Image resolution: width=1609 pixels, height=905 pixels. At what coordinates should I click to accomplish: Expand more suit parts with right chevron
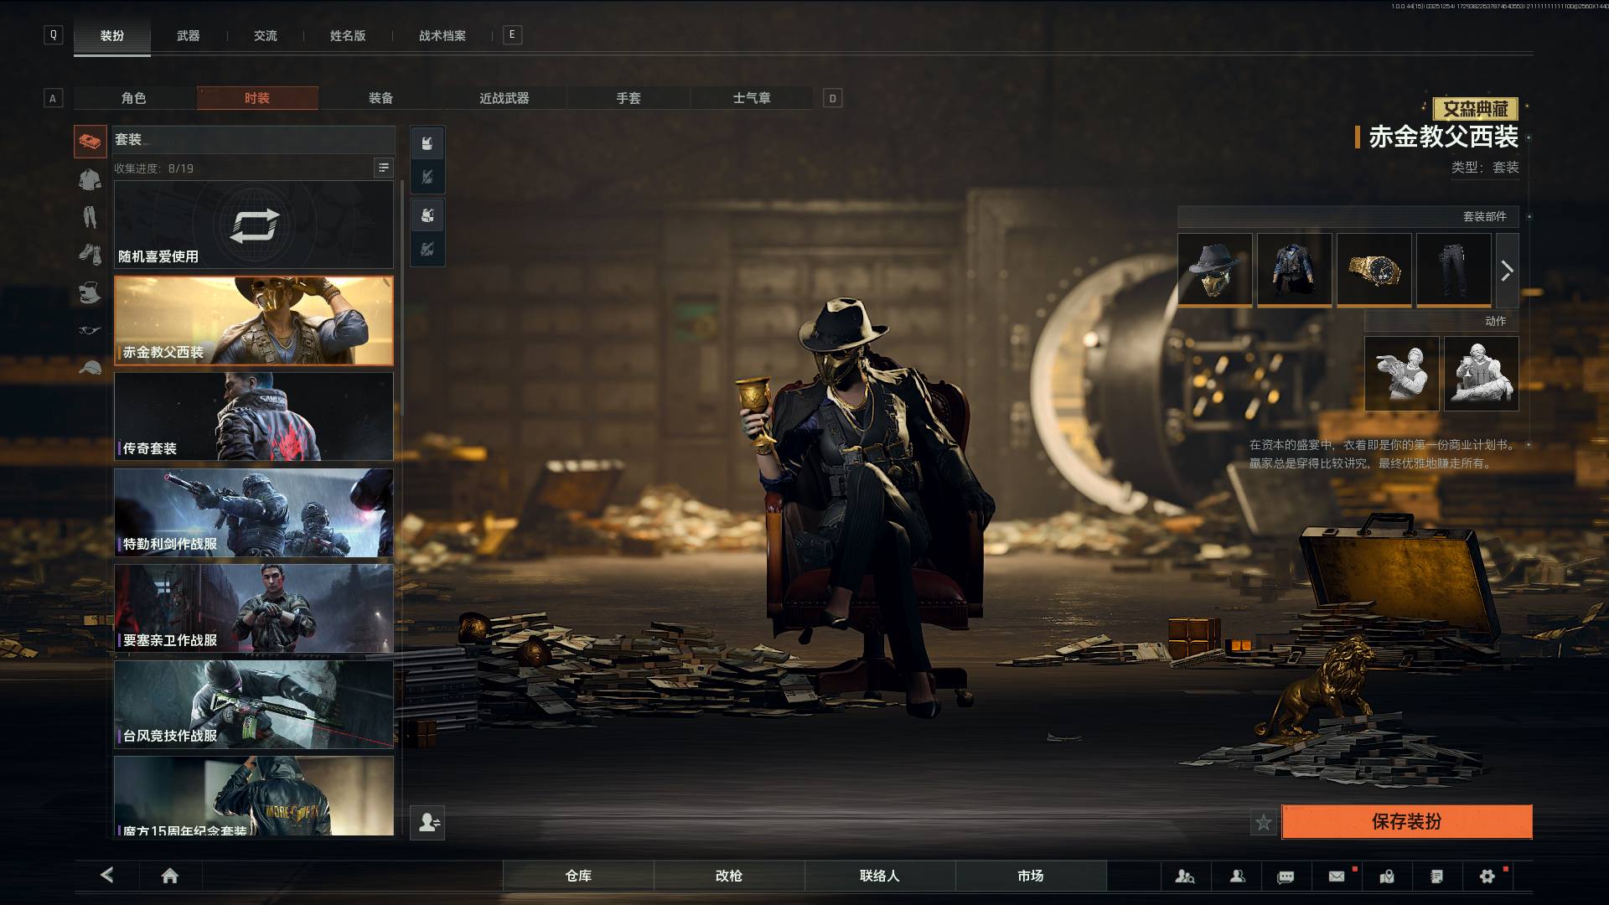pyautogui.click(x=1507, y=271)
